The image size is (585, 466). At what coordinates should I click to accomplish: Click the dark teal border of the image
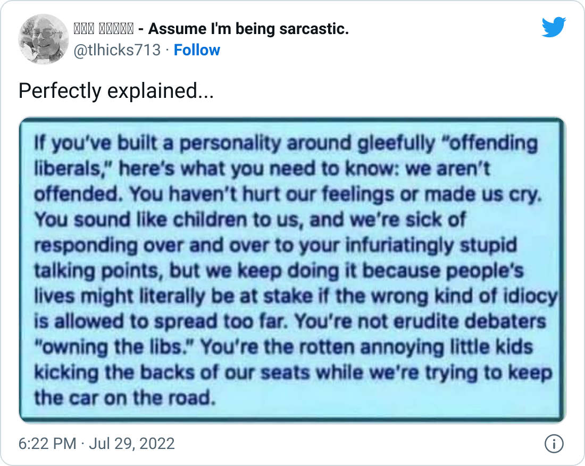coord(292,120)
